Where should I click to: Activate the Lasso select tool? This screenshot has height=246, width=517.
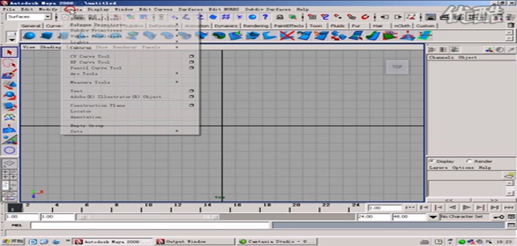9,63
